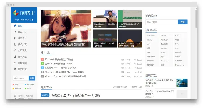This screenshot has width=203, height=109.
Task: Open article 盘点2017年崛起的那些 JS 项目
Action: (x=59, y=64)
